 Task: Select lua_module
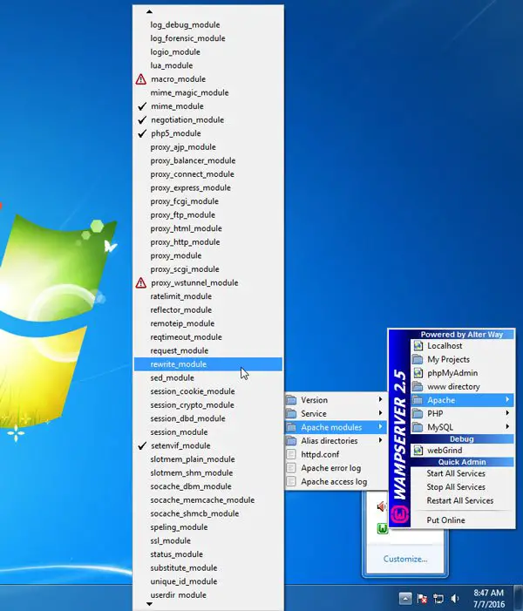[x=207, y=66]
